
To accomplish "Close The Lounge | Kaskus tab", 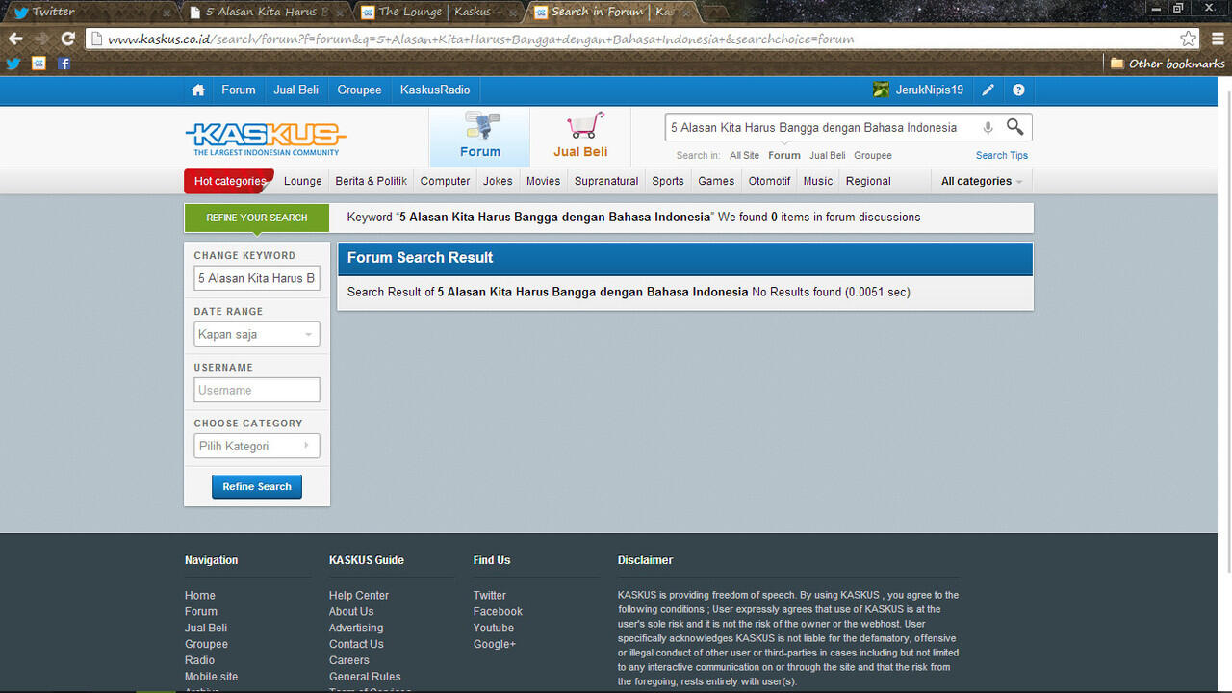I will tap(512, 13).
